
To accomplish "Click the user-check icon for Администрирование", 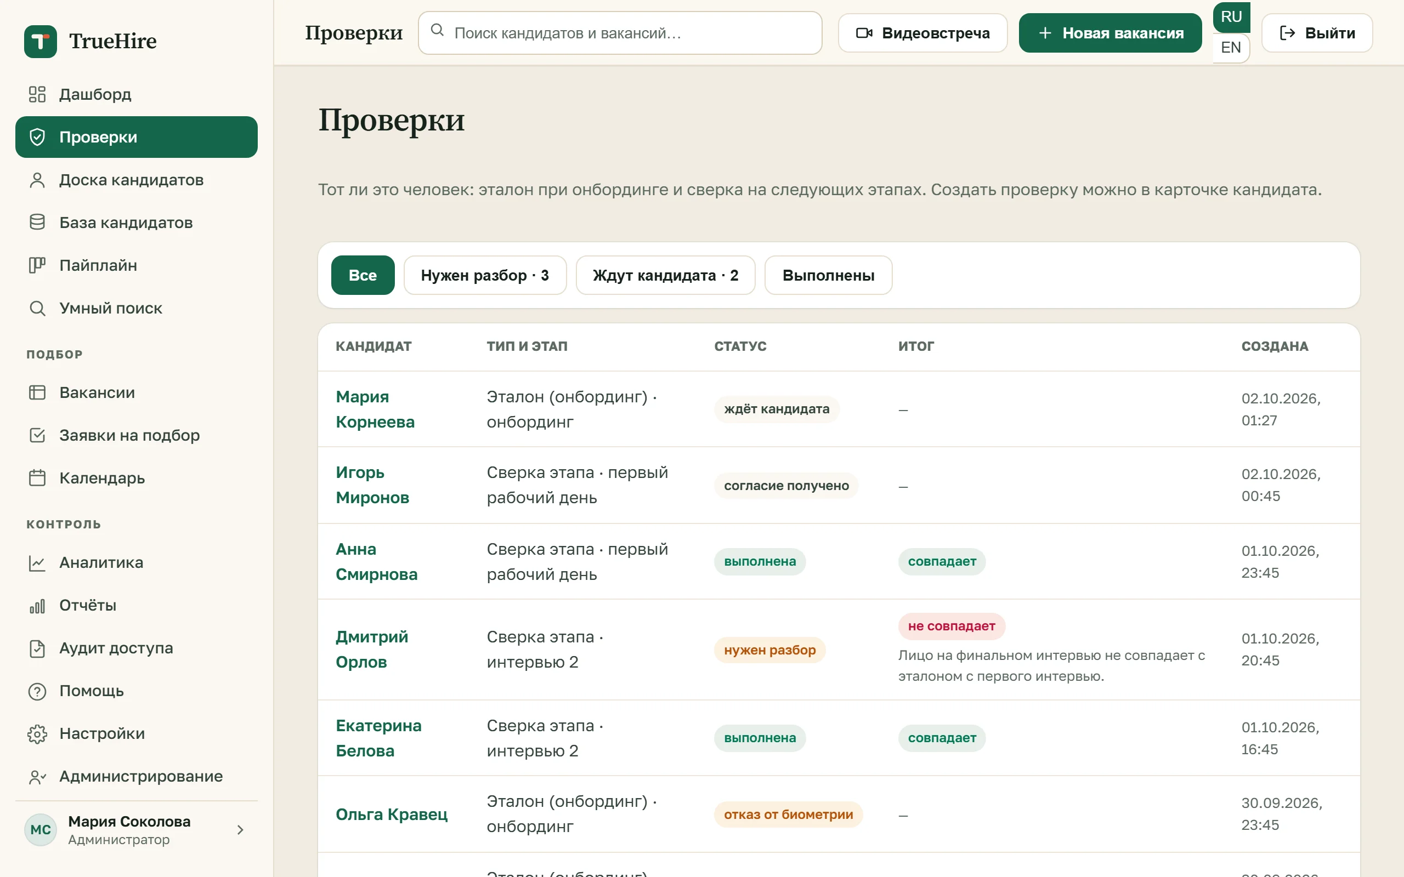I will pyautogui.click(x=37, y=777).
